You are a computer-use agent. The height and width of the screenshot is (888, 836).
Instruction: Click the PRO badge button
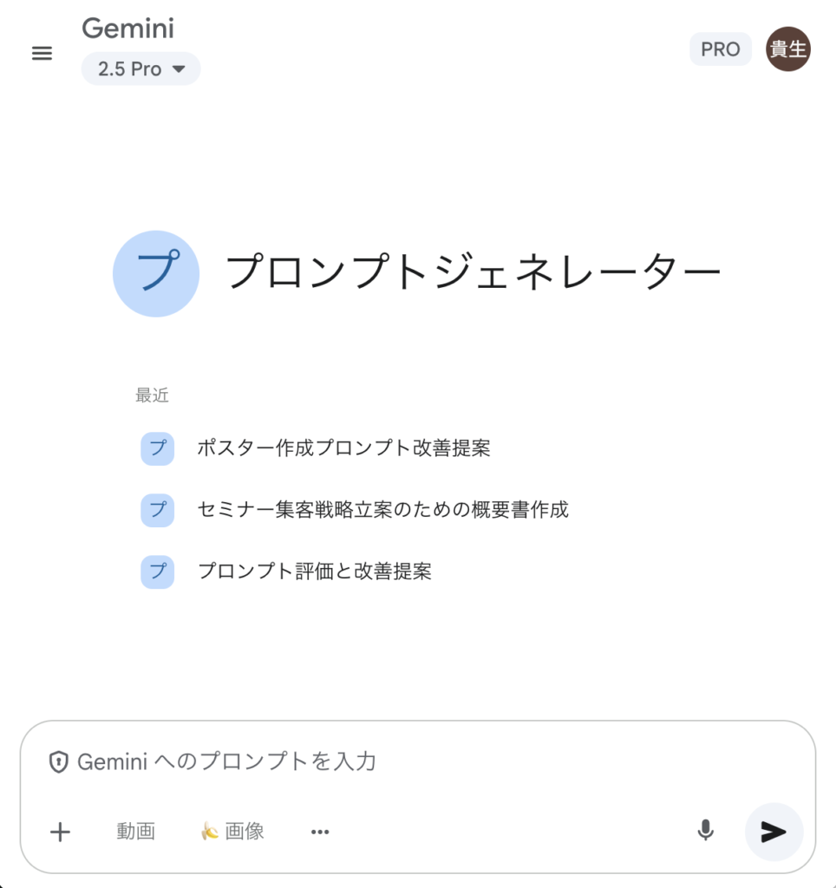click(x=720, y=49)
